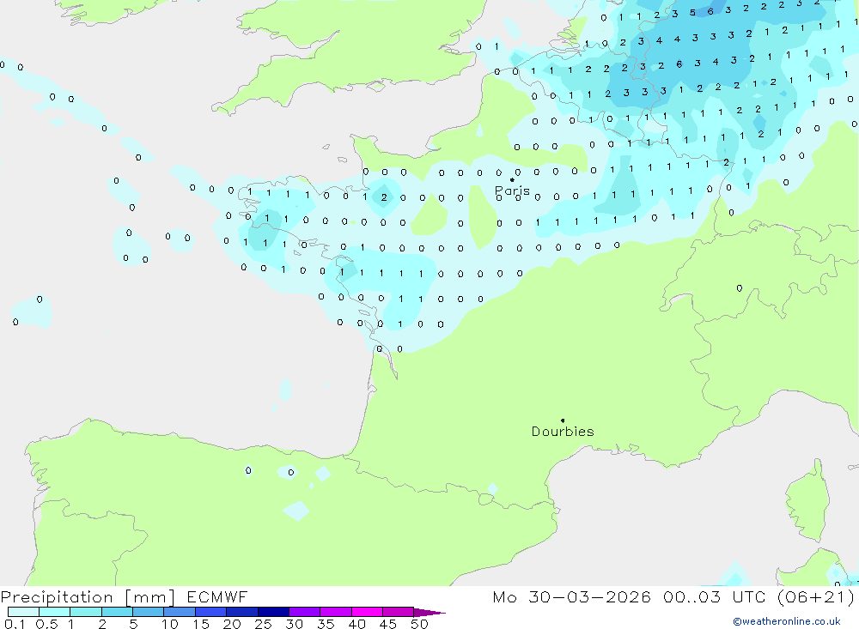This screenshot has width=859, height=629.
Task: Pick the 35–40 mm legend swatch
Action: point(336,612)
